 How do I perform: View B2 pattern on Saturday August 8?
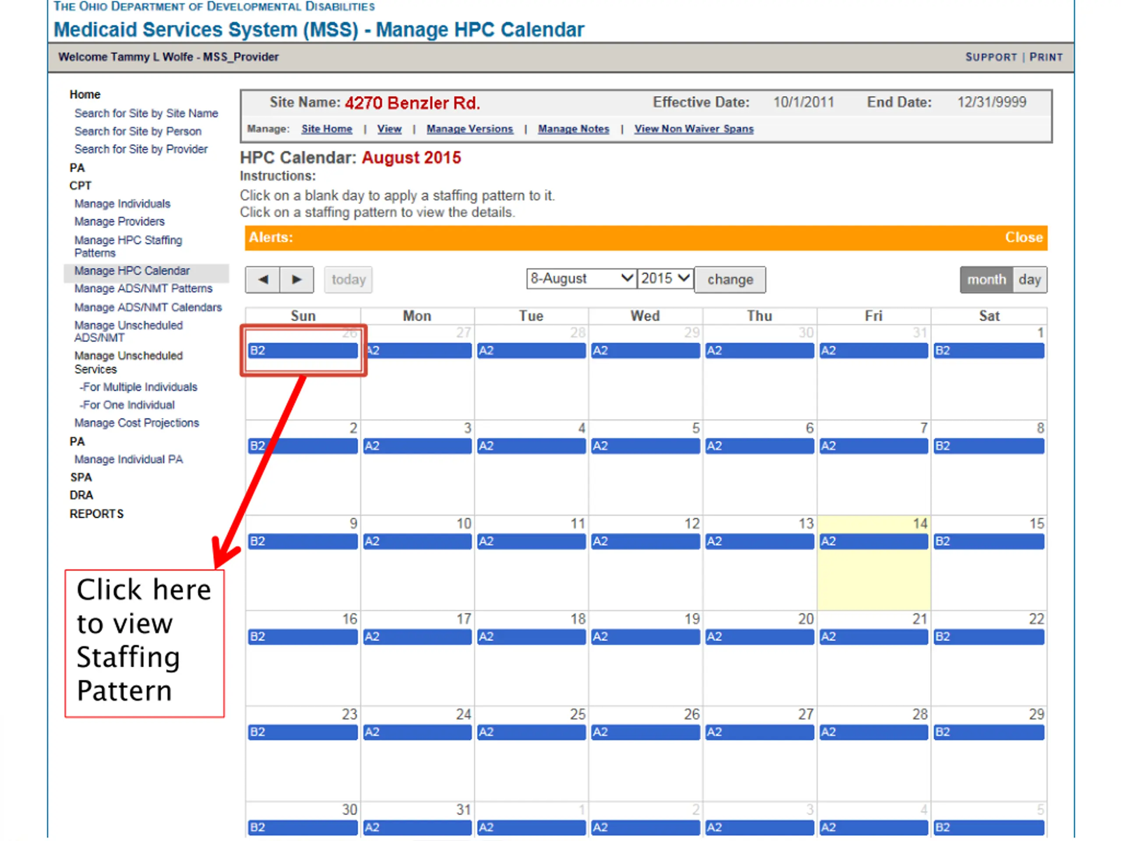(989, 446)
